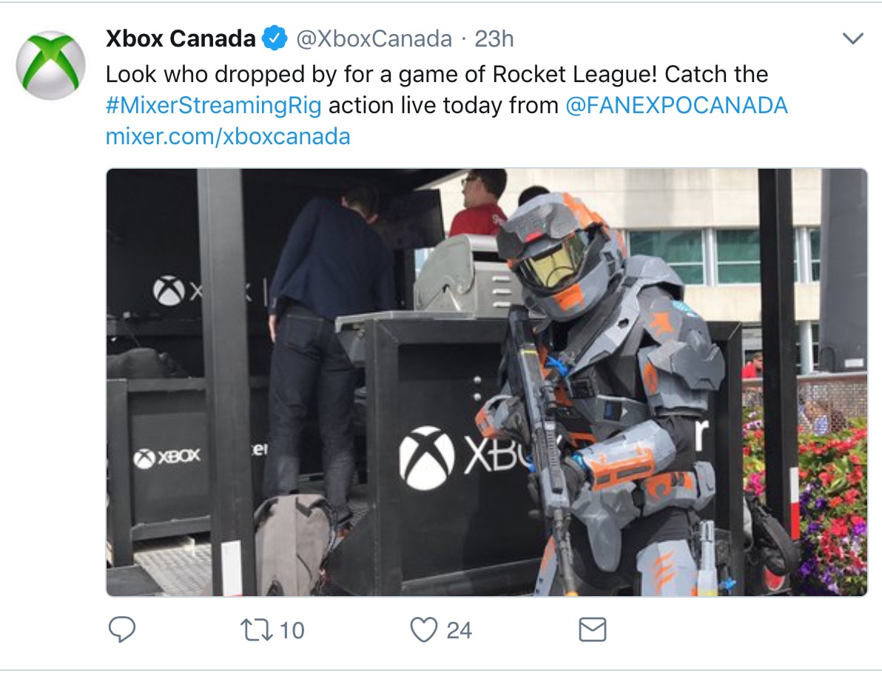Image resolution: width=882 pixels, height=682 pixels.
Task: Open the #MixerStreamingRig hashtag
Action: [214, 106]
